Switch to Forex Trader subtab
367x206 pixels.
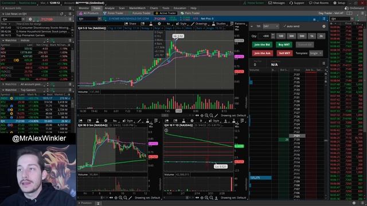click(114, 13)
